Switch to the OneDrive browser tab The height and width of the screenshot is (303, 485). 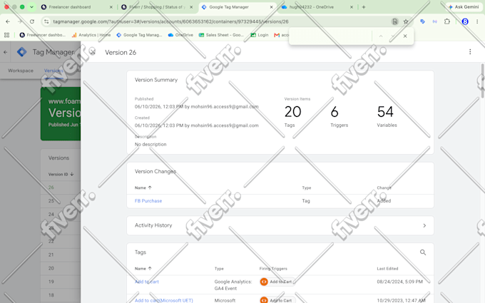[317, 7]
